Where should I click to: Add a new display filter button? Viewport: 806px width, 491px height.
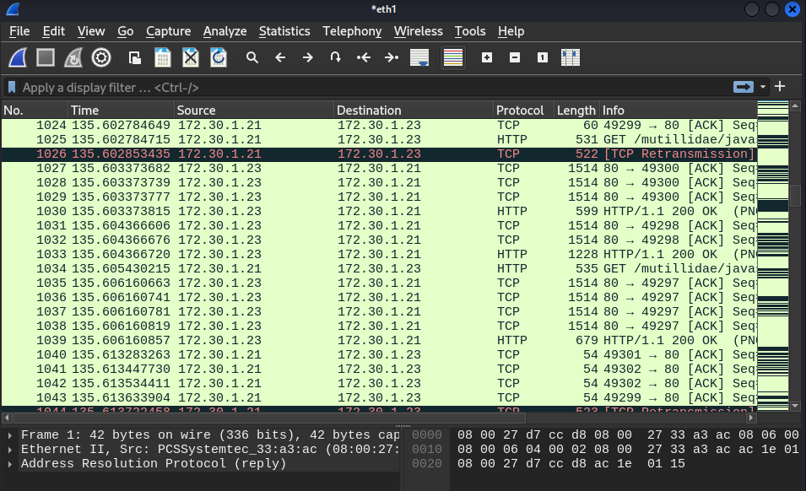pyautogui.click(x=778, y=87)
